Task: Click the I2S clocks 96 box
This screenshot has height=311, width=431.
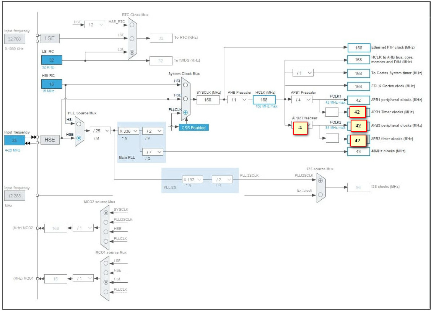Action: (x=358, y=187)
